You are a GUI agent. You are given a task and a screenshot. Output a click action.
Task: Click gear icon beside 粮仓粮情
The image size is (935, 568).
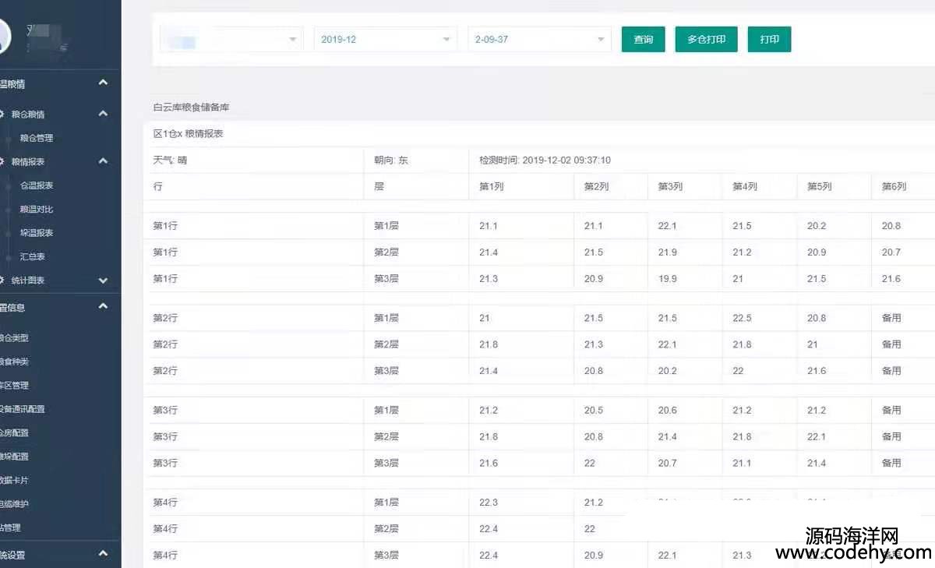pos(2,114)
